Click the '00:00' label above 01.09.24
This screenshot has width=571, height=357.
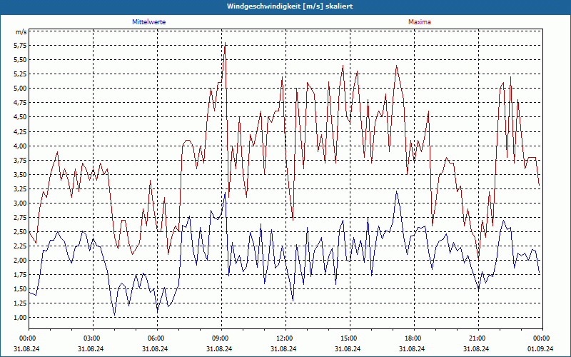point(542,338)
